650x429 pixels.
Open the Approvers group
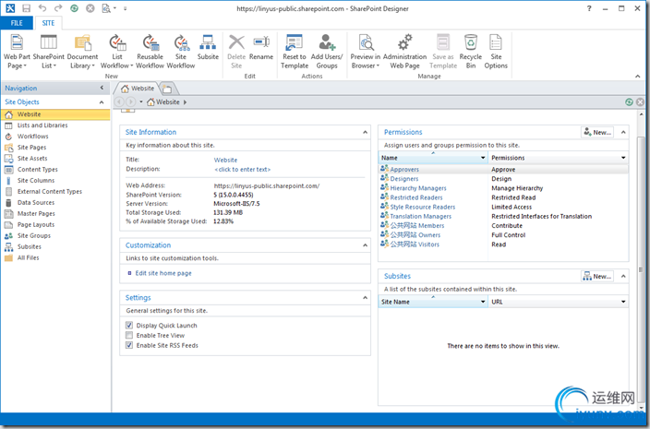point(404,170)
